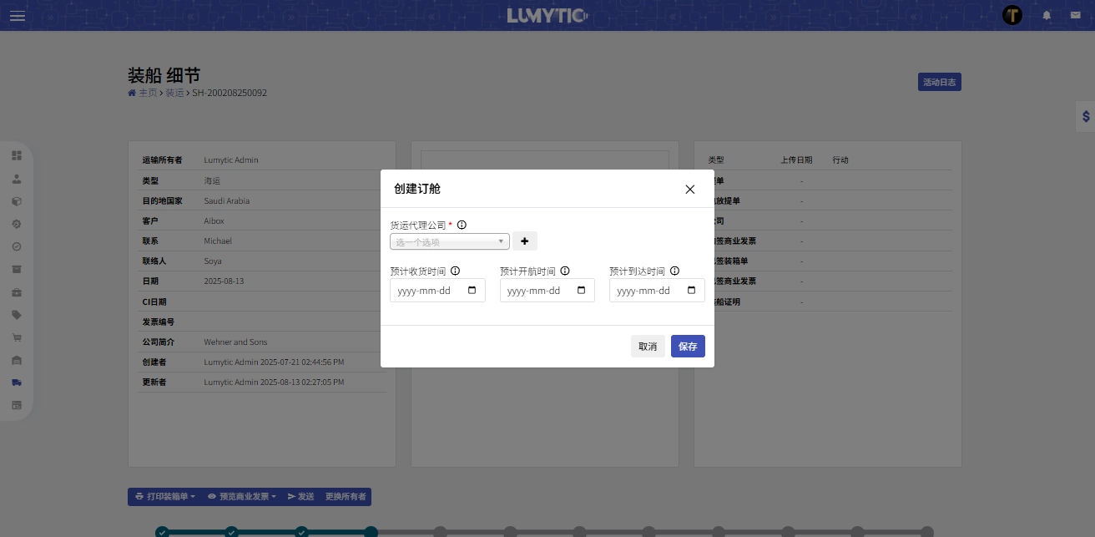The image size is (1095, 537).
Task: Select the check-circle icon in sidebar
Action: click(x=17, y=247)
